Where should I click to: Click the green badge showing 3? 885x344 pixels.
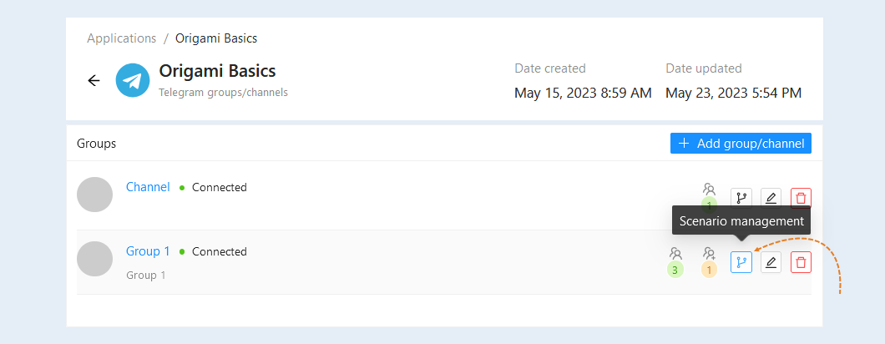click(x=675, y=270)
